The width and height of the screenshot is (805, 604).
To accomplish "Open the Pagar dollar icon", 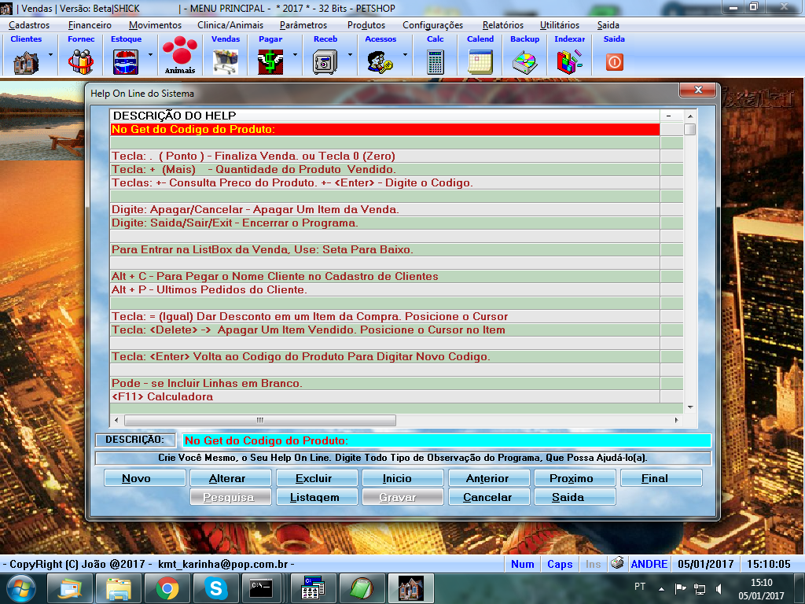I will coord(270,63).
